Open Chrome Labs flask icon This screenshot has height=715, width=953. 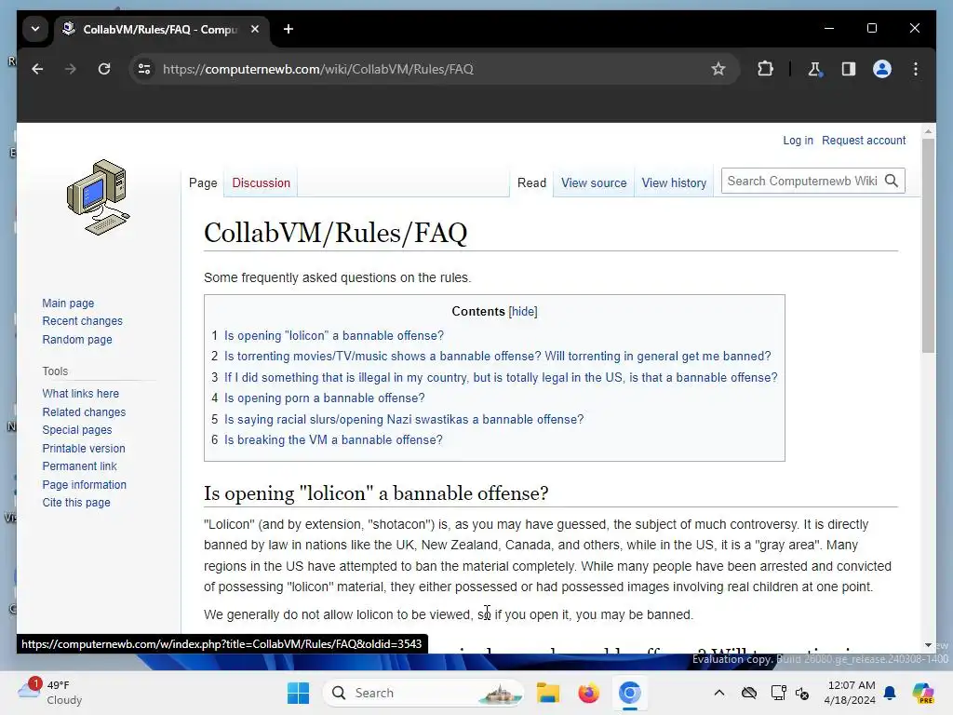(815, 69)
